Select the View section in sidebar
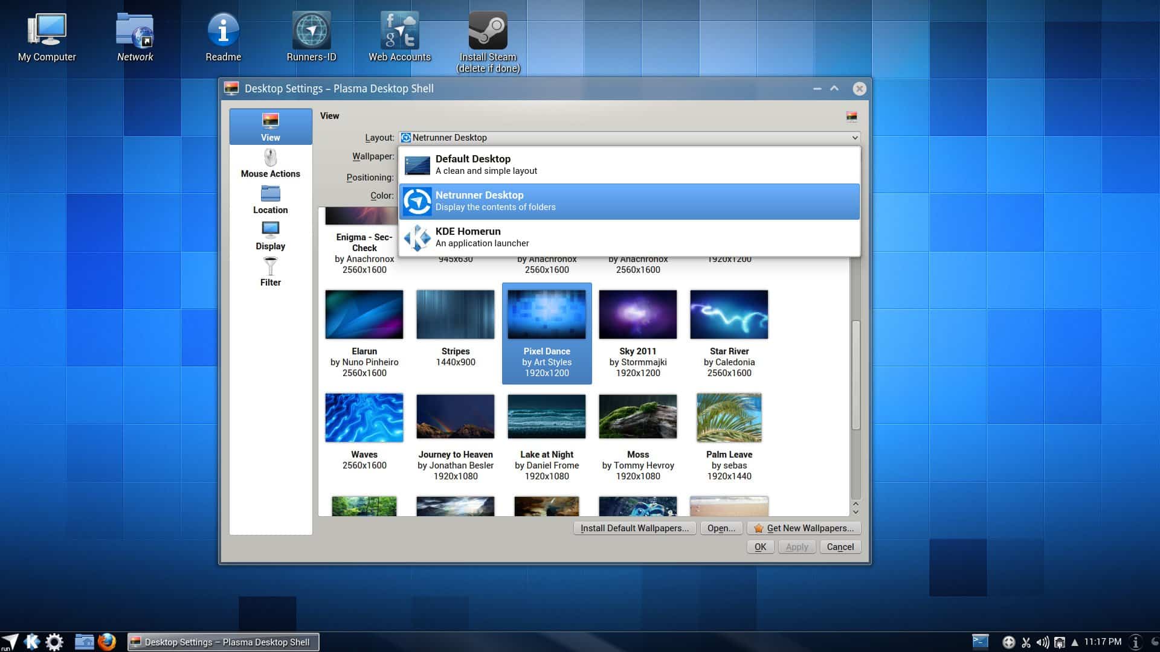Viewport: 1160px width, 652px height. coord(271,127)
